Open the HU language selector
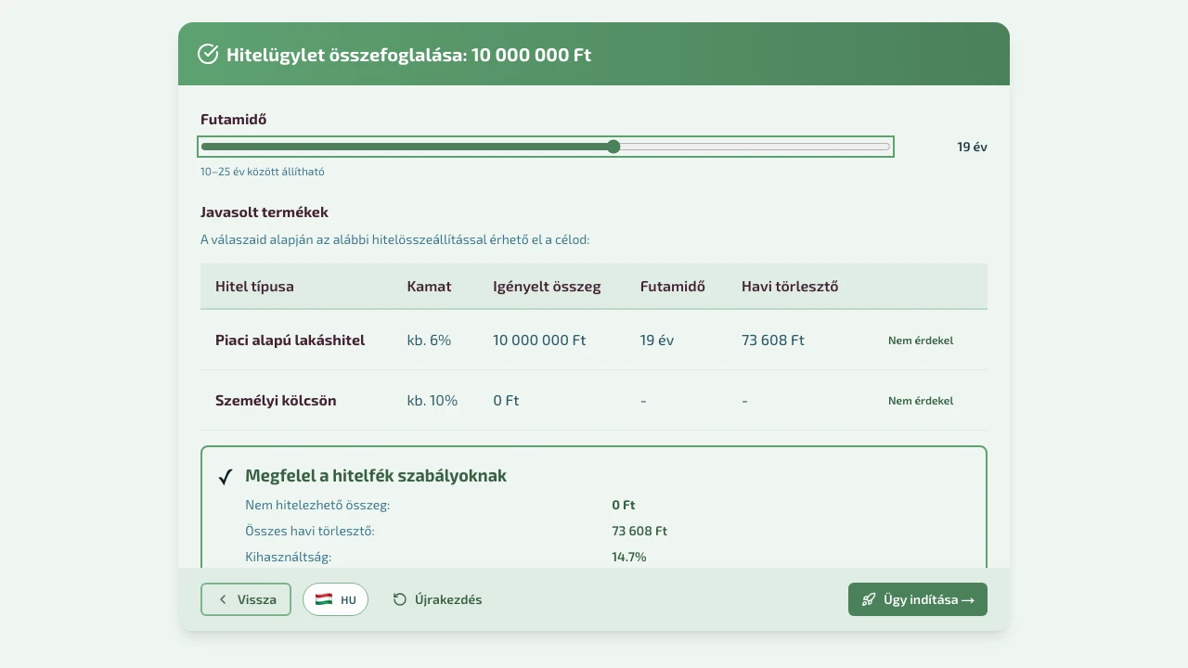 (x=335, y=599)
